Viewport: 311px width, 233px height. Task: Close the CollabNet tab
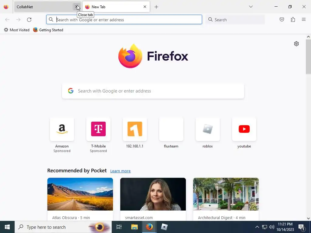(76, 7)
